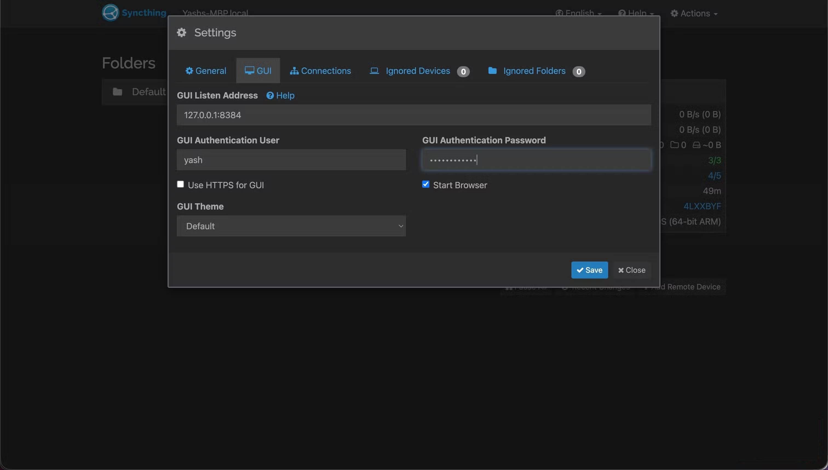Save the GUI settings
Screen dimensions: 828x470
[589, 270]
